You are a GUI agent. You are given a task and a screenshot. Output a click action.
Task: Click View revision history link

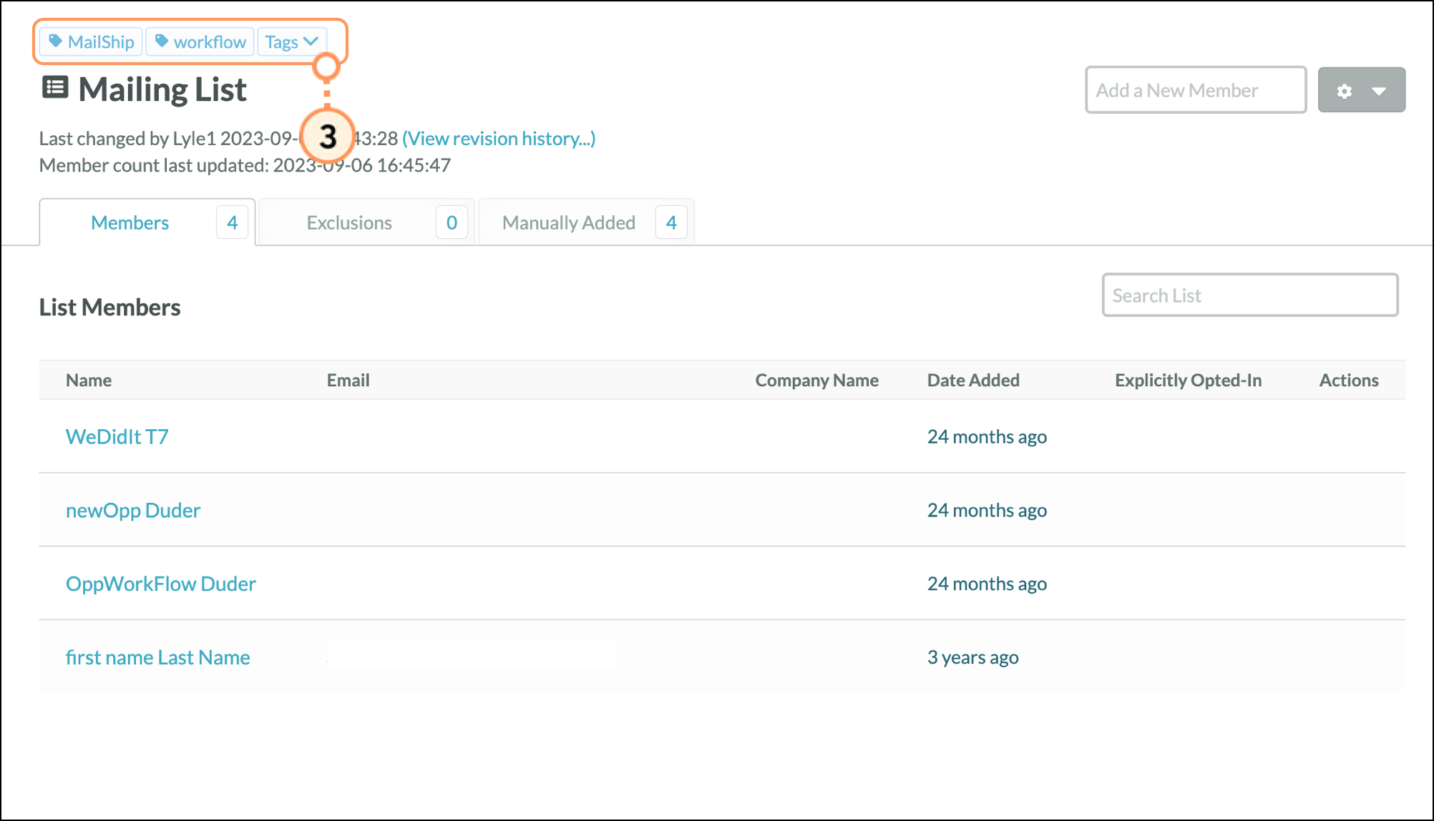(x=499, y=138)
